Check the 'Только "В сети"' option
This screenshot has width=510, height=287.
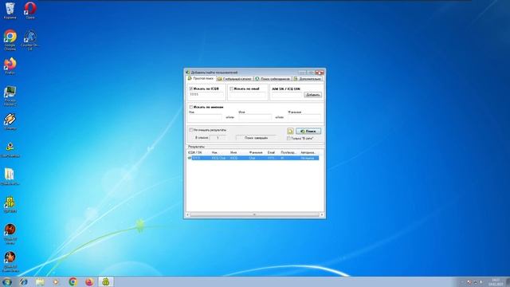pyautogui.click(x=288, y=138)
